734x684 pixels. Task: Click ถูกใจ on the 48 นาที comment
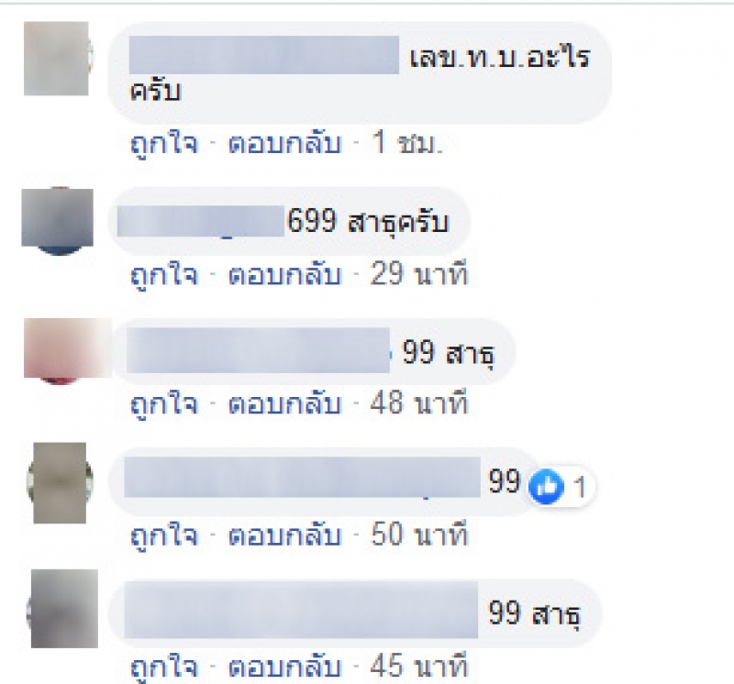(x=164, y=403)
